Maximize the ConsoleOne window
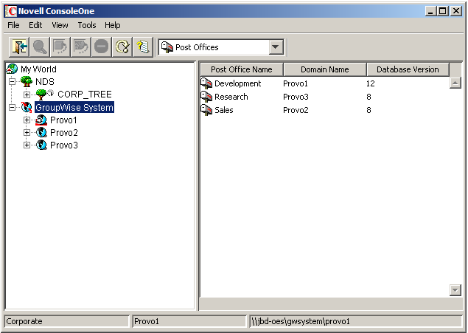The width and height of the screenshot is (468, 333). [x=443, y=11]
